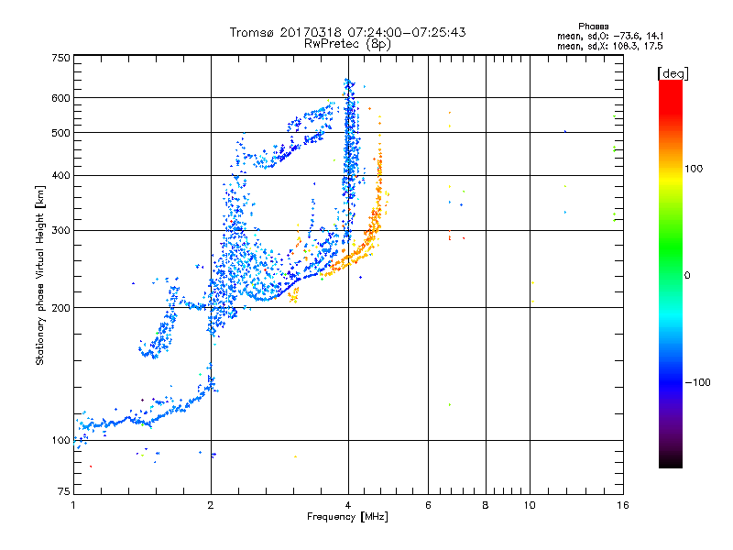Click the color bar phase scale
The height and width of the screenshot is (550, 733).
pyautogui.click(x=671, y=274)
